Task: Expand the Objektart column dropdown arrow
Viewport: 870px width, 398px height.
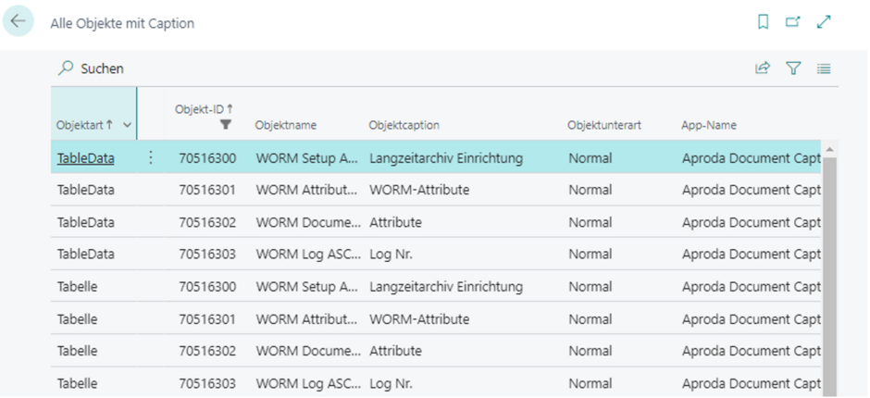Action: tap(126, 125)
